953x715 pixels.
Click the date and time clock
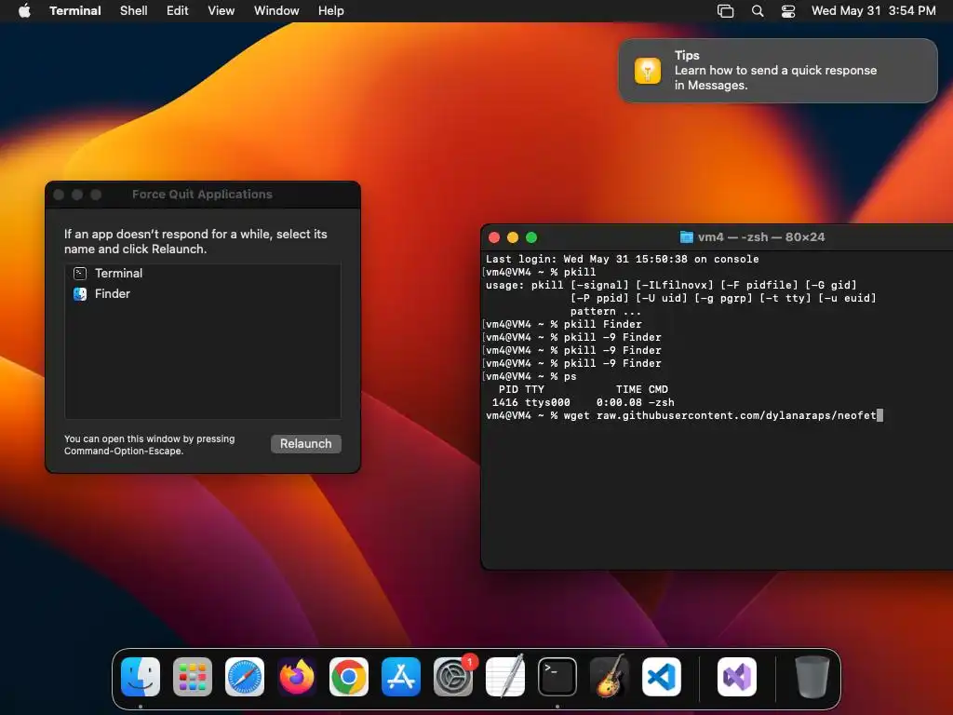[x=873, y=11]
